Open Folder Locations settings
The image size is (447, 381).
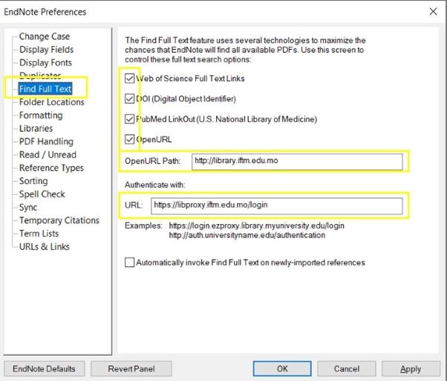coord(51,102)
